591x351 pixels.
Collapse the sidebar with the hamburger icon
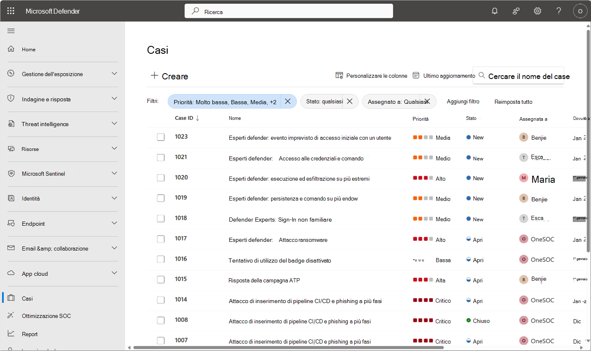tap(11, 31)
